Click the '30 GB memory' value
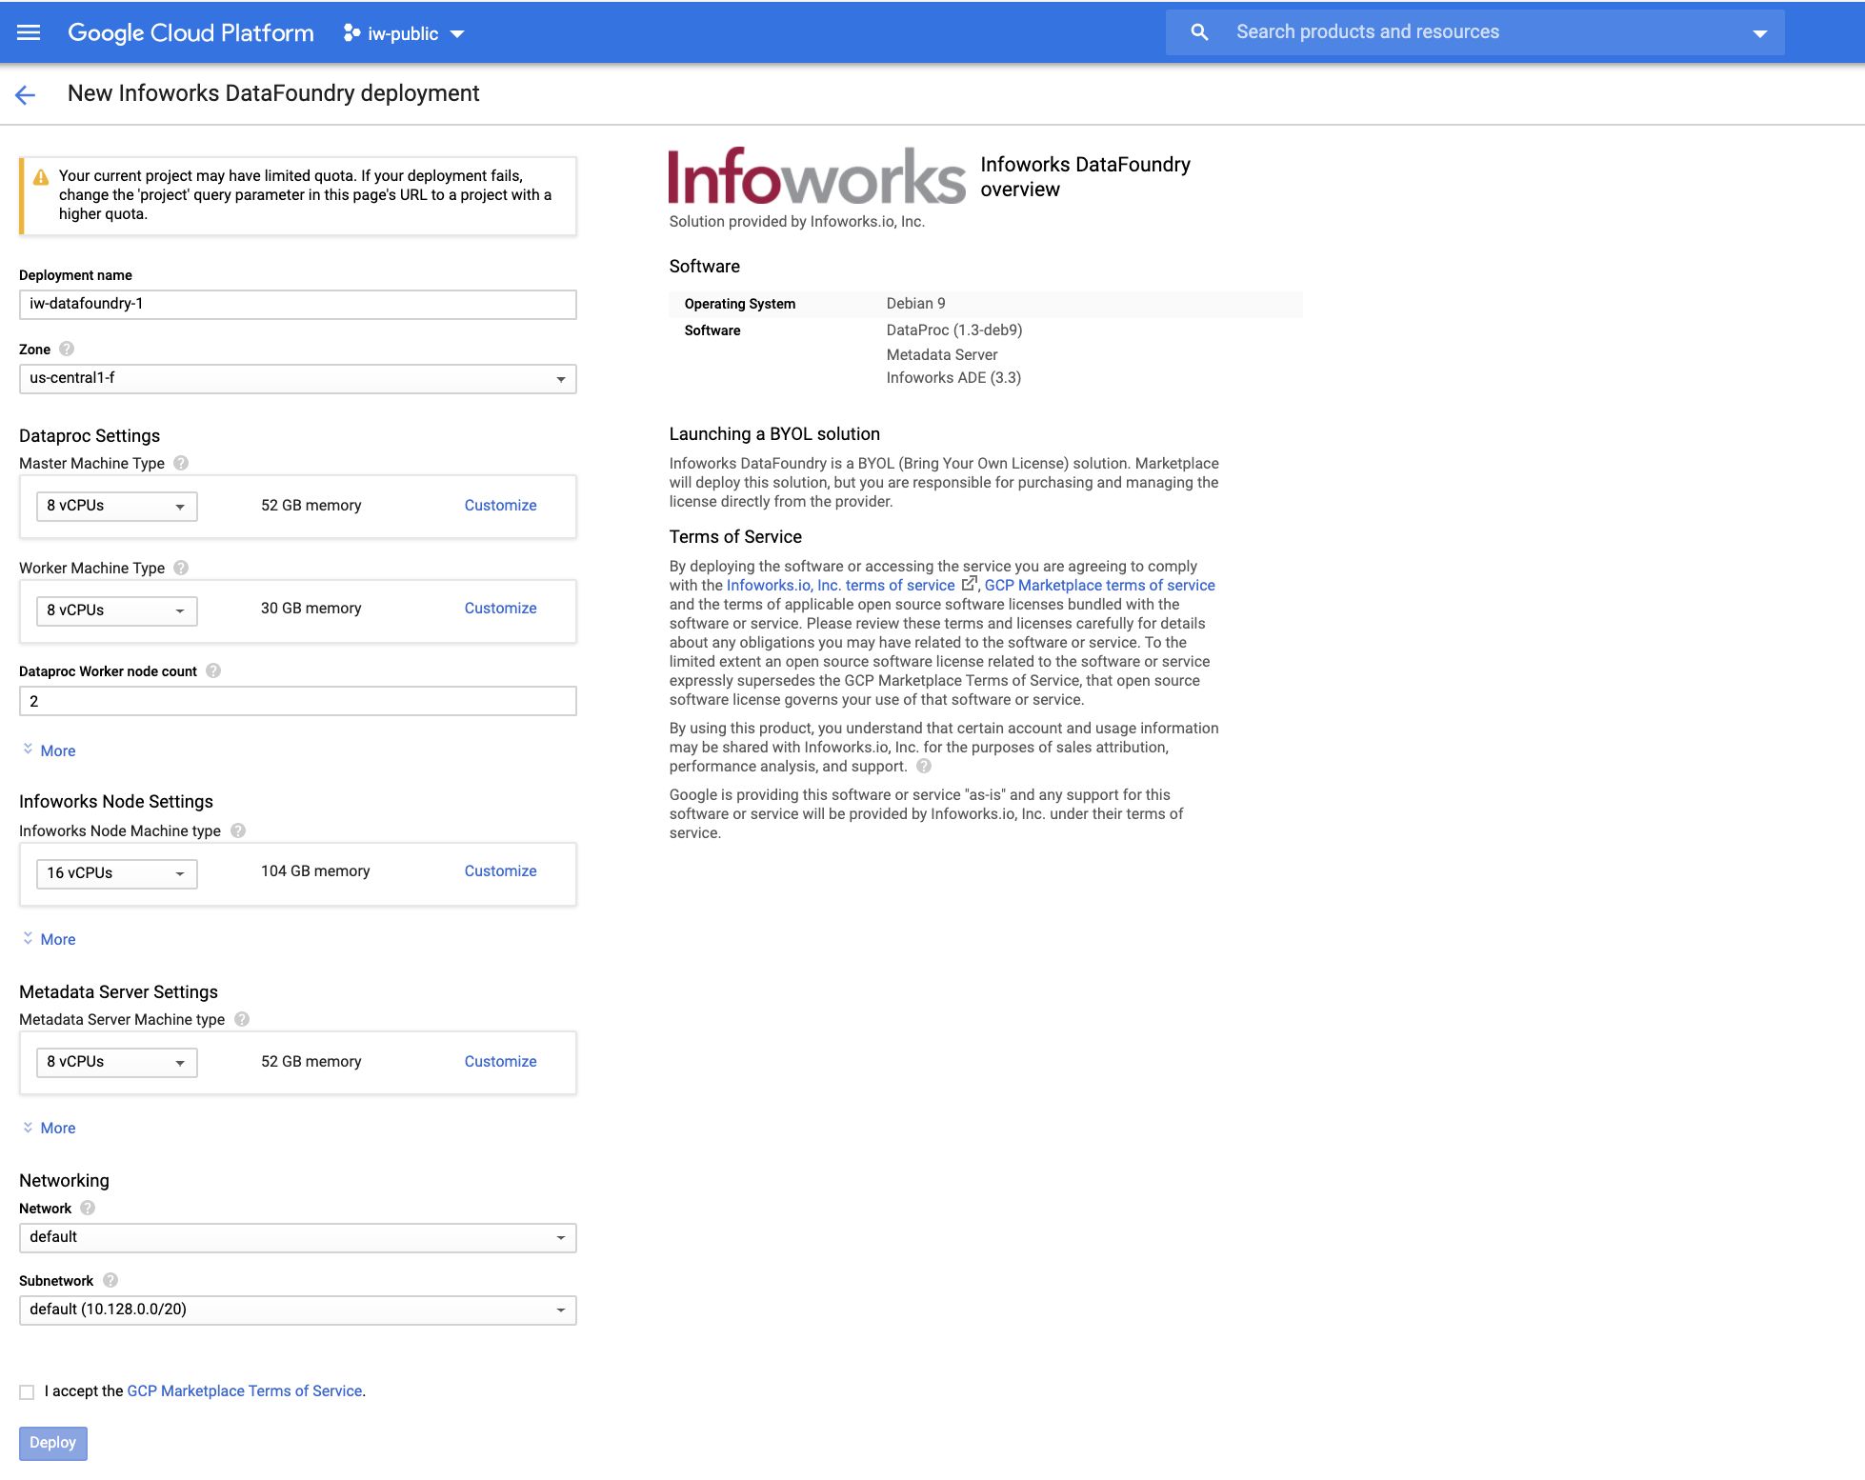Viewport: 1865px width, 1480px height. pos(311,608)
